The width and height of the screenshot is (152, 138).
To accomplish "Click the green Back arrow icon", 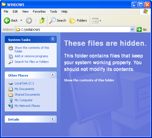I will (x=7, y=20).
